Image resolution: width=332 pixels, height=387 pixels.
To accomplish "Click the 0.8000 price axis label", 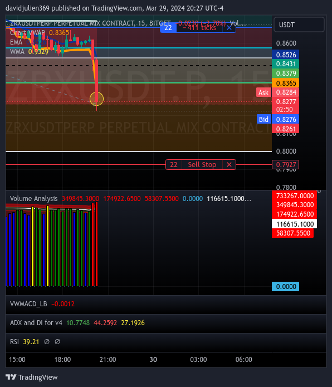I will click(x=286, y=151).
